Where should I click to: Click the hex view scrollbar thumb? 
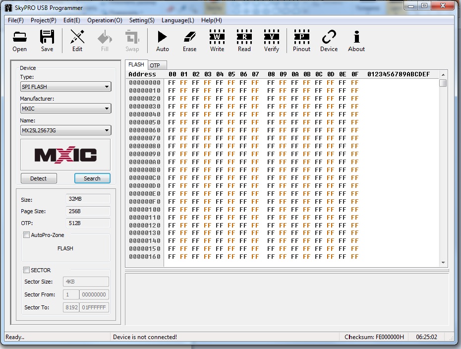(443, 83)
